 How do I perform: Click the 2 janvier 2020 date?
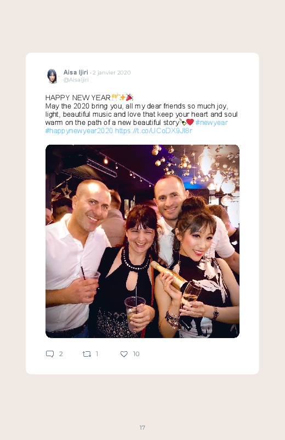(x=111, y=73)
